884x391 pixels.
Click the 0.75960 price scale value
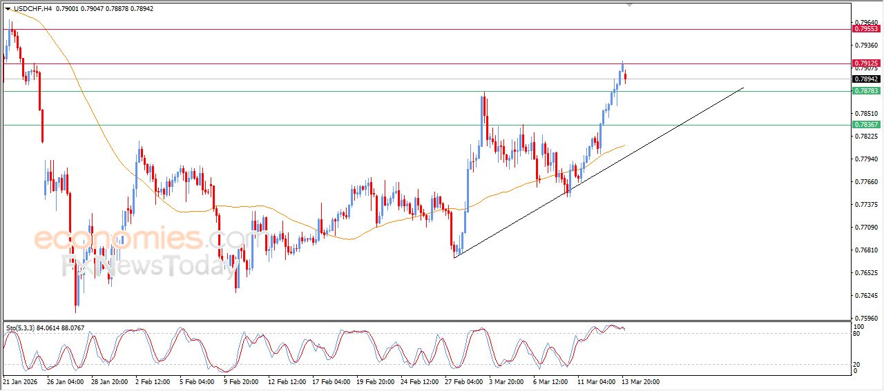(x=866, y=318)
